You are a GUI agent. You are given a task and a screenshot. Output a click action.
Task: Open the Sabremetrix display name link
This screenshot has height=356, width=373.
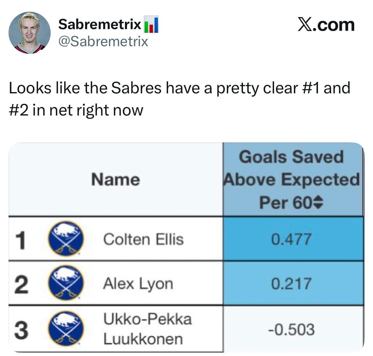pos(99,24)
